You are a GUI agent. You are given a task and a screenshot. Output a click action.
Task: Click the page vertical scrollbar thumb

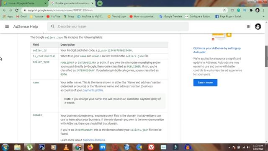pos(266,56)
